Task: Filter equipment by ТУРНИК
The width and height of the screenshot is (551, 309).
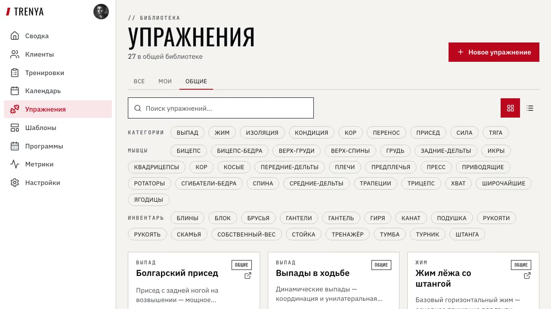Action: pyautogui.click(x=427, y=234)
